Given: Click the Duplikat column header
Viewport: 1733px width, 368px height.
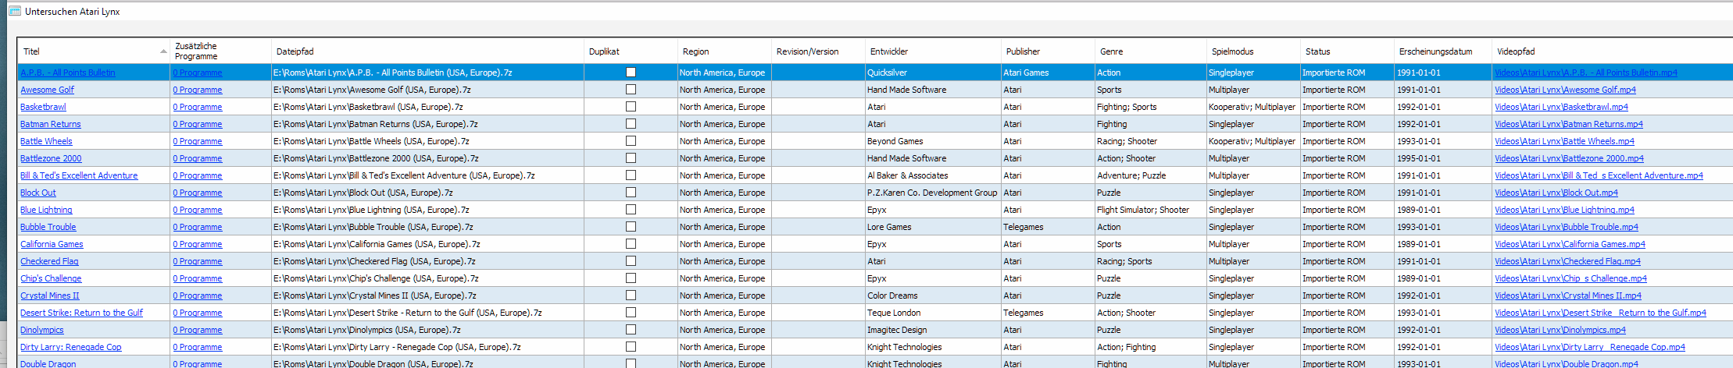Looking at the screenshot, I should click(x=631, y=51).
